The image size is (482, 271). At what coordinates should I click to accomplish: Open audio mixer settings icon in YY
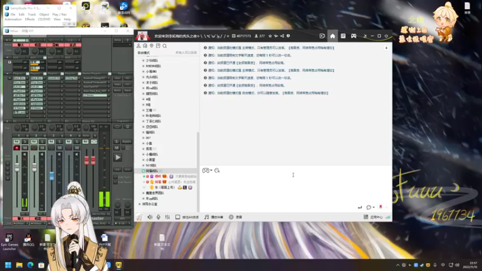point(167,217)
